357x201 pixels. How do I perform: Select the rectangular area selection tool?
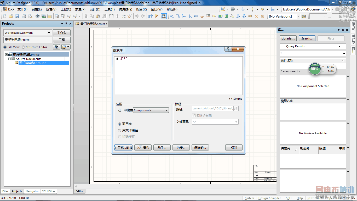point(111,16)
